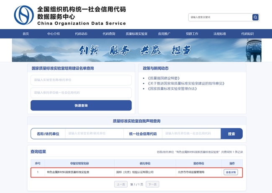Click the 上一页 previous page button
This screenshot has width=272, height=193.
(x=121, y=184)
